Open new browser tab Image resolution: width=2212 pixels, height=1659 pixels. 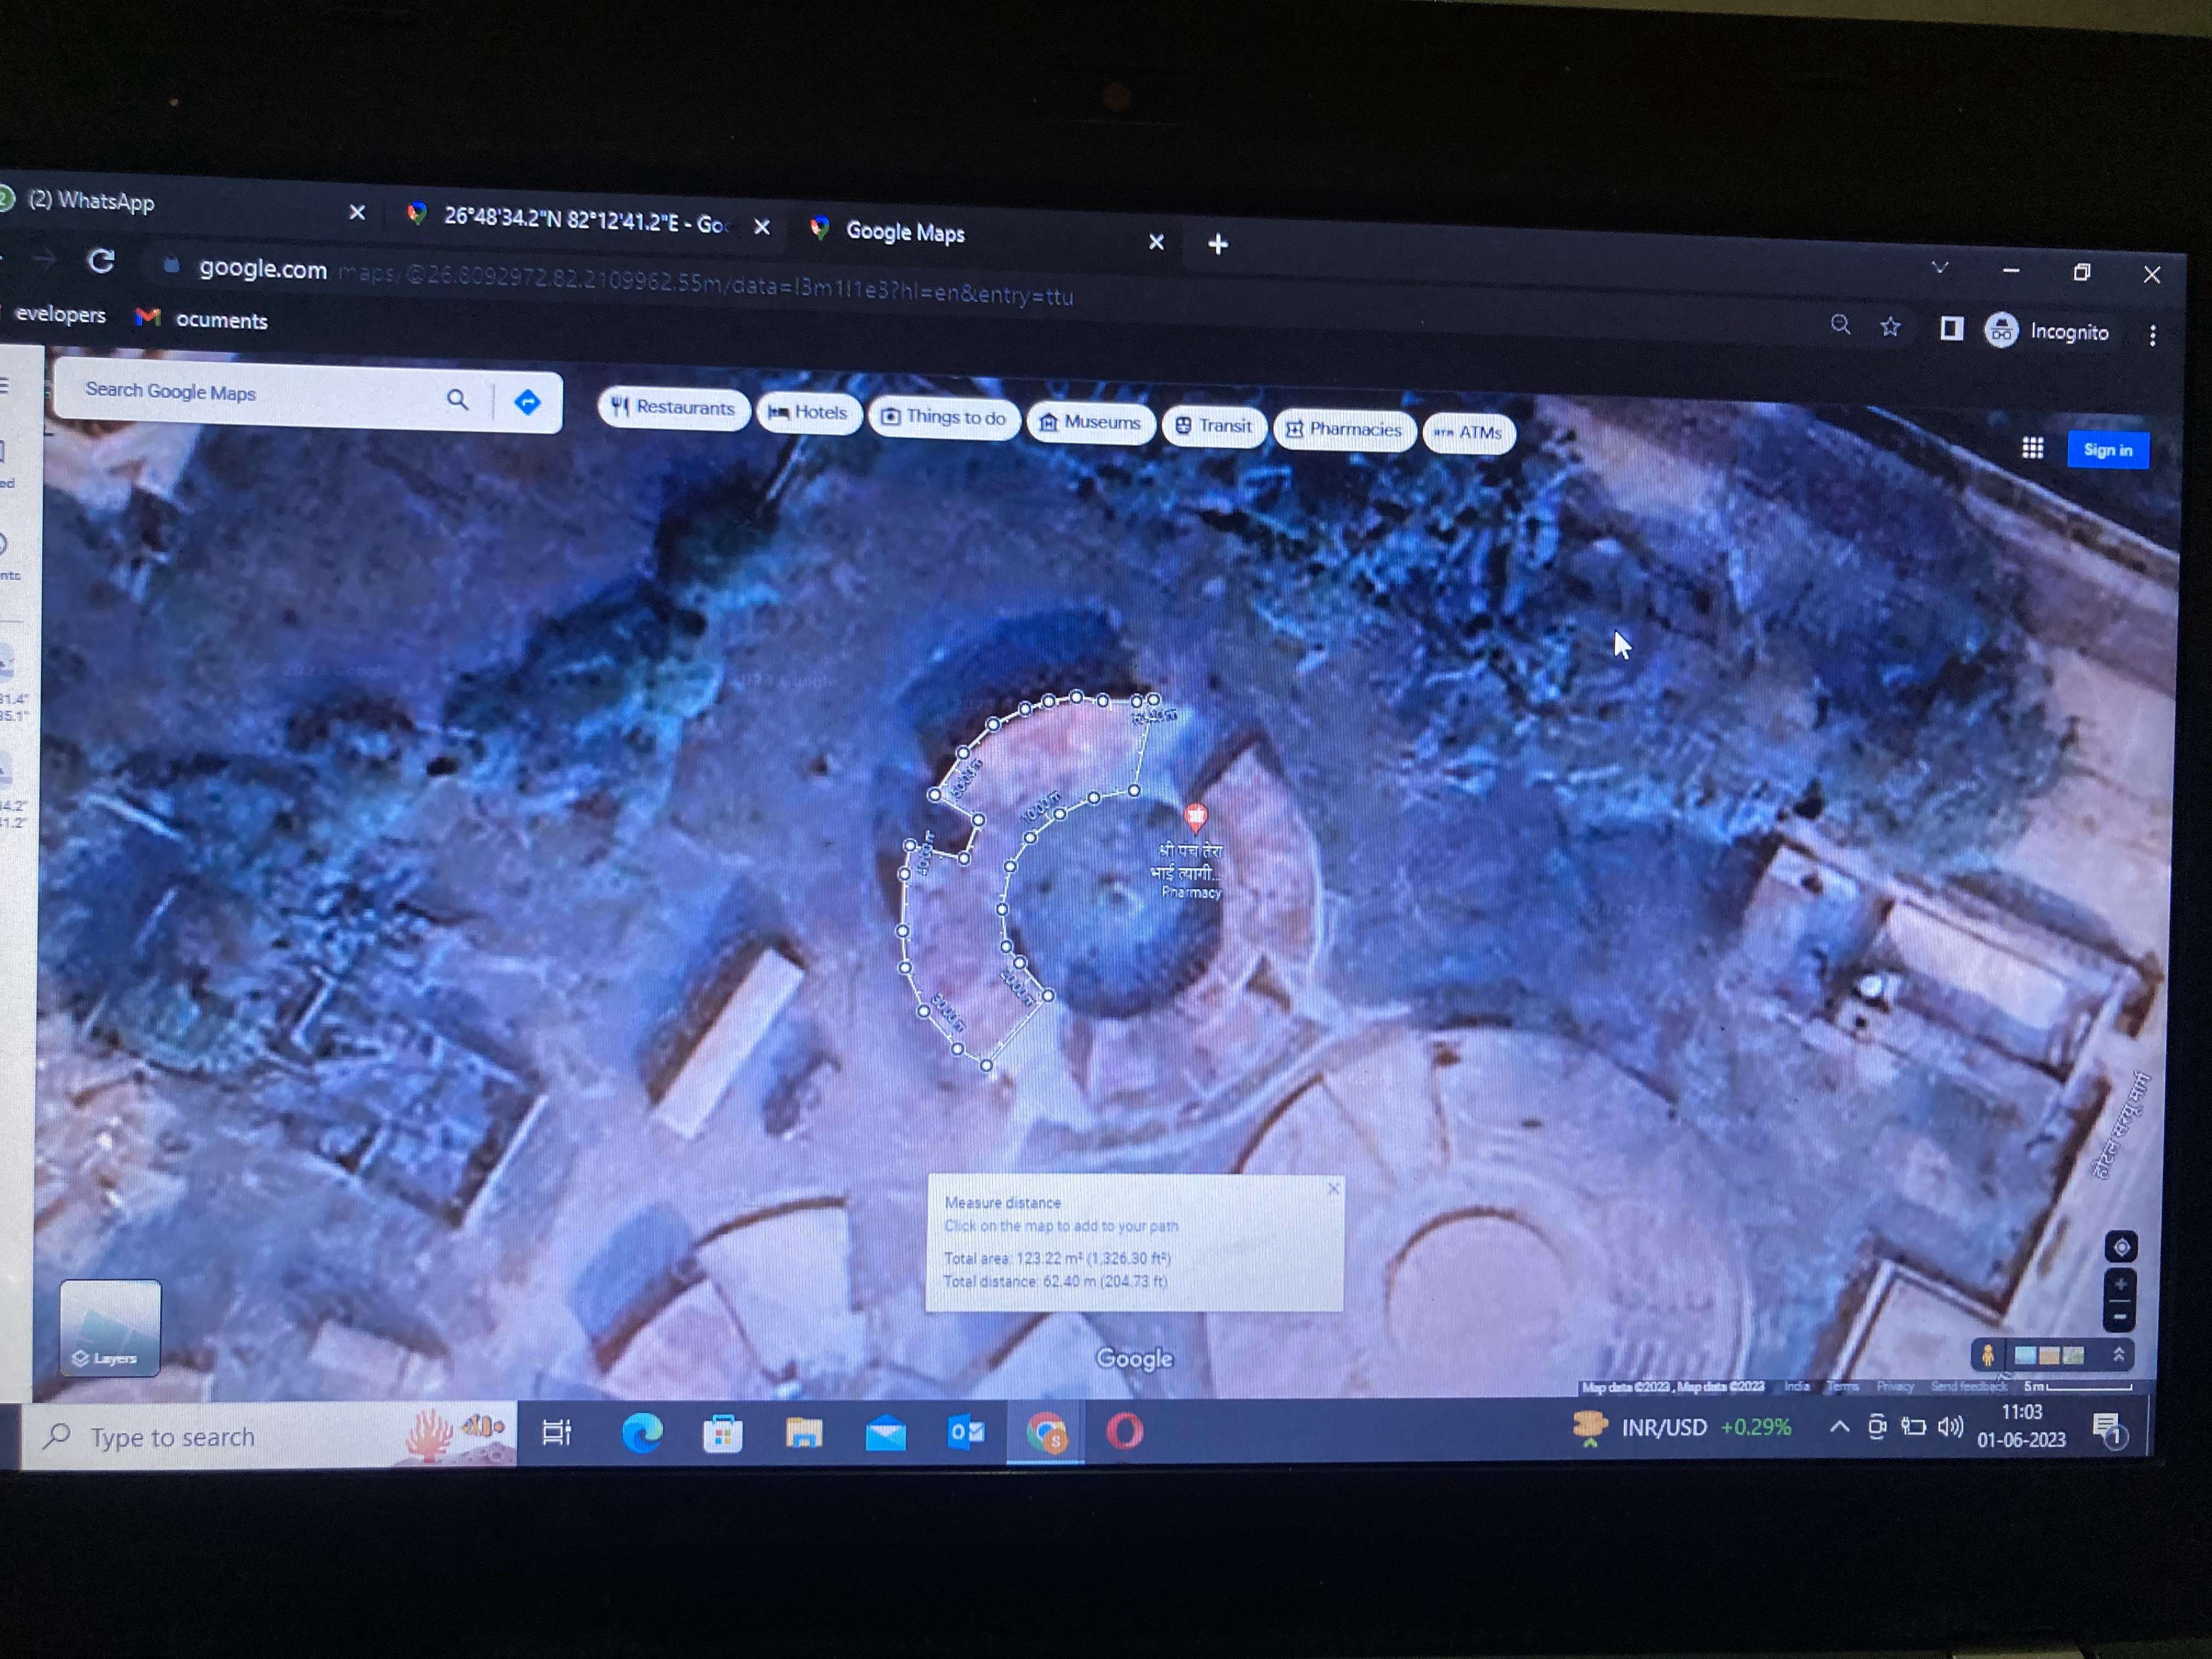coord(1217,244)
